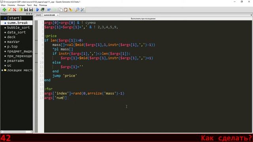Select data_sort location

17,32
